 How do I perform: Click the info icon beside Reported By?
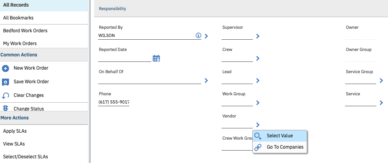click(x=198, y=36)
